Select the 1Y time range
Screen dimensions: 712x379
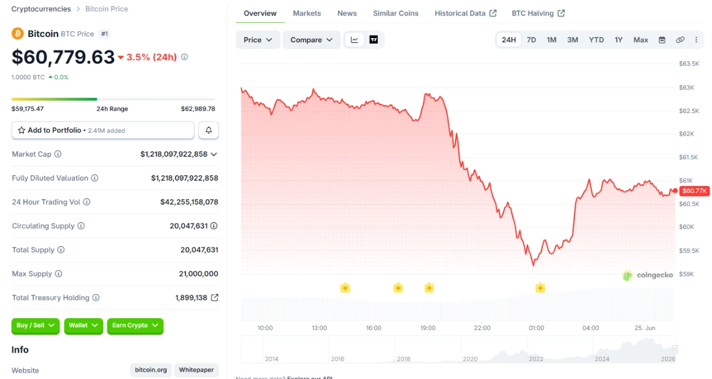pos(619,40)
